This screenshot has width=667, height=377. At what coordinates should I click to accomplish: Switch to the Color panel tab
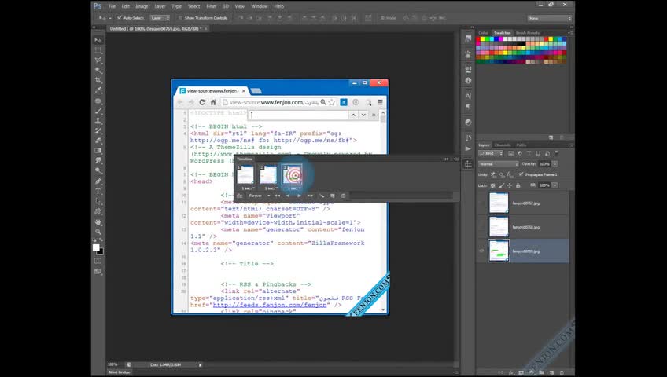(483, 33)
